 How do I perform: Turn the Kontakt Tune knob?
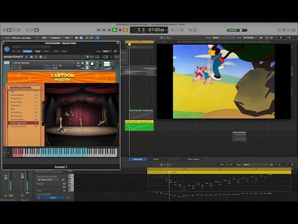click(x=92, y=63)
